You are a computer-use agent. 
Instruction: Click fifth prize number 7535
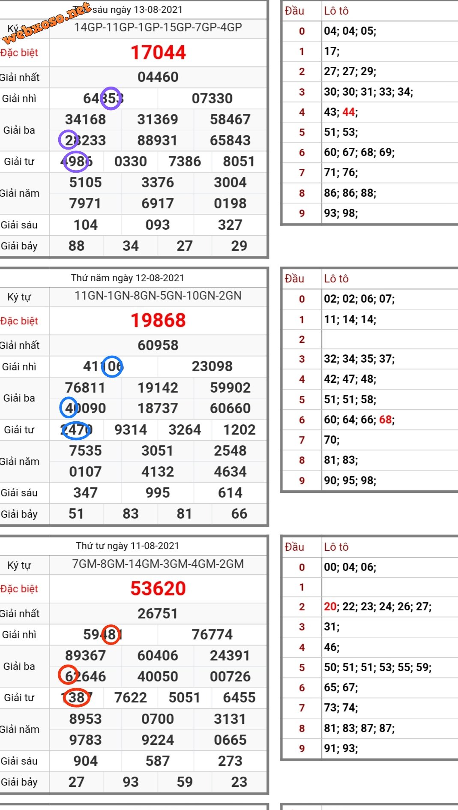[x=86, y=451]
